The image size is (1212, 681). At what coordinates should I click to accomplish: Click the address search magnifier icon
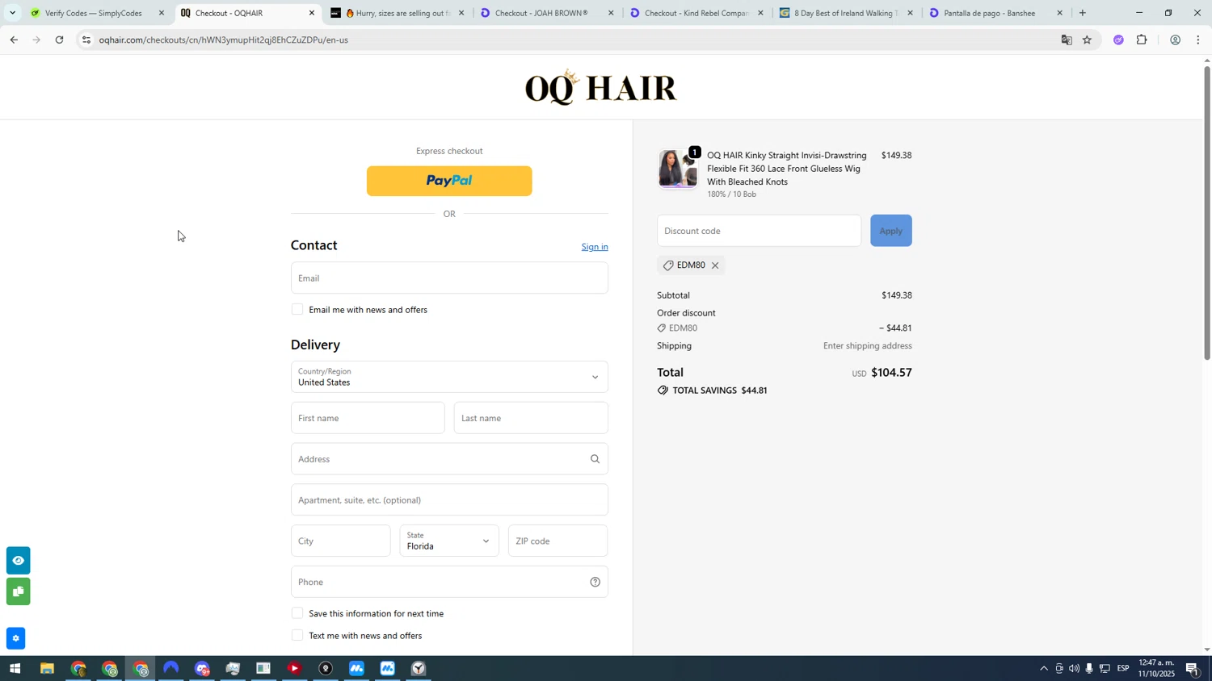(595, 459)
